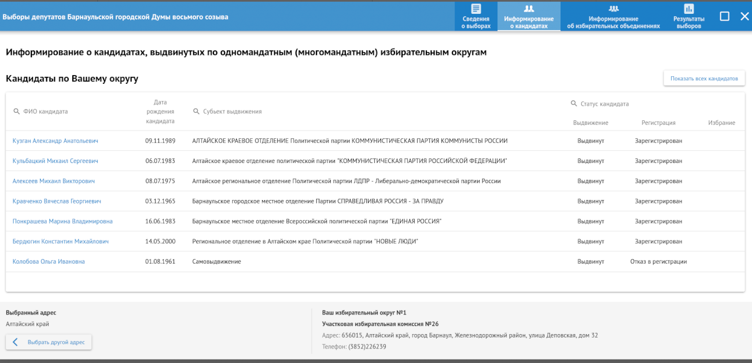Open candidate Колобова Ольга Ивановна
This screenshot has width=752, height=363.
pyautogui.click(x=49, y=262)
